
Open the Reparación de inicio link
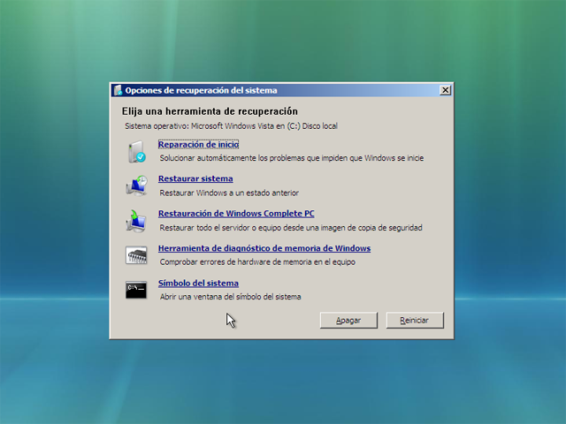(198, 144)
